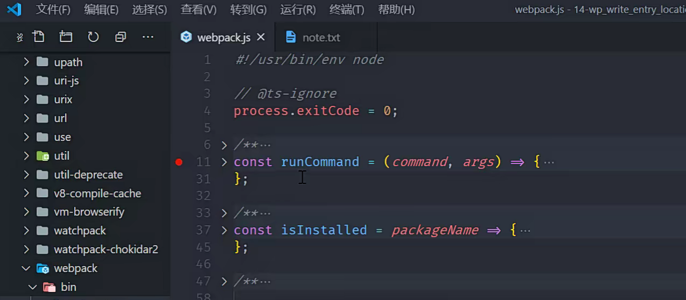The height and width of the screenshot is (300, 686).
Task: Select the watchpack-chokidar2 folder
Action: click(106, 249)
